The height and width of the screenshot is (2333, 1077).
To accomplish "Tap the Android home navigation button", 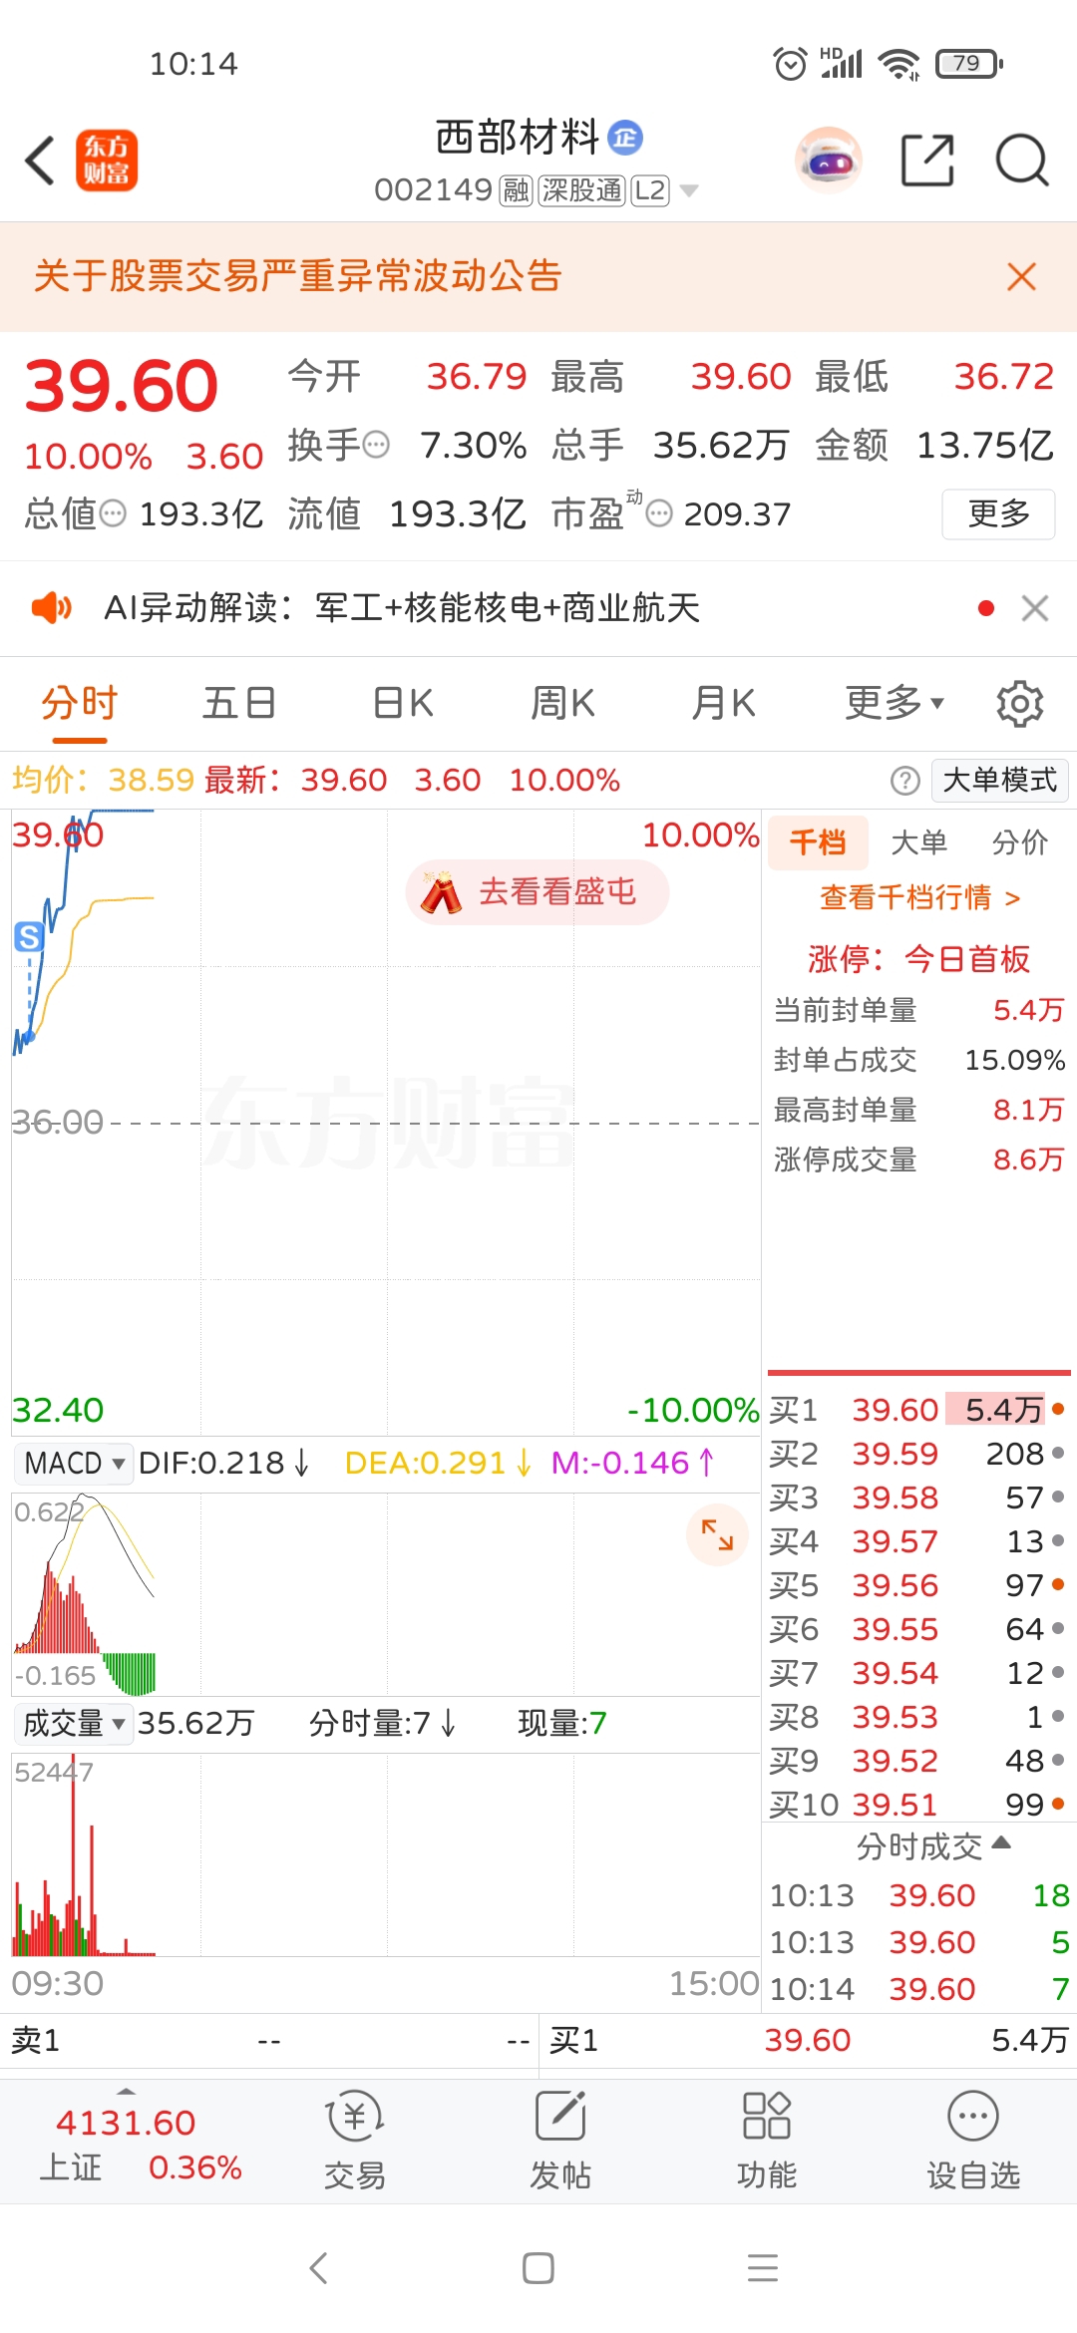I will coord(538,2268).
